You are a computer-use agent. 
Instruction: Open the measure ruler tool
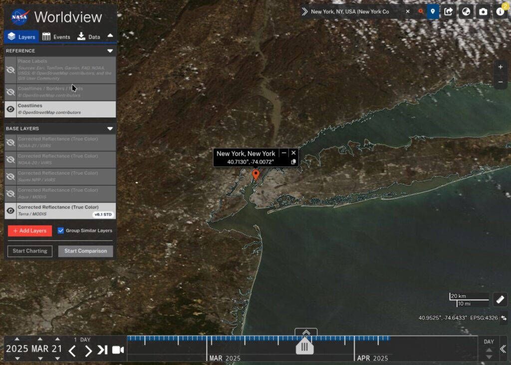point(500,299)
